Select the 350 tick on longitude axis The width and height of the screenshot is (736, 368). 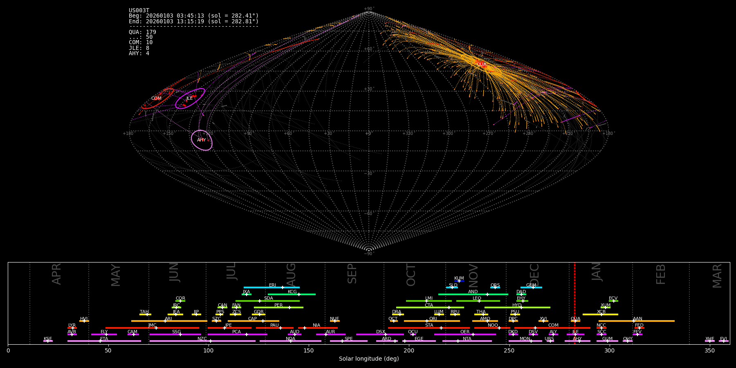point(710,351)
